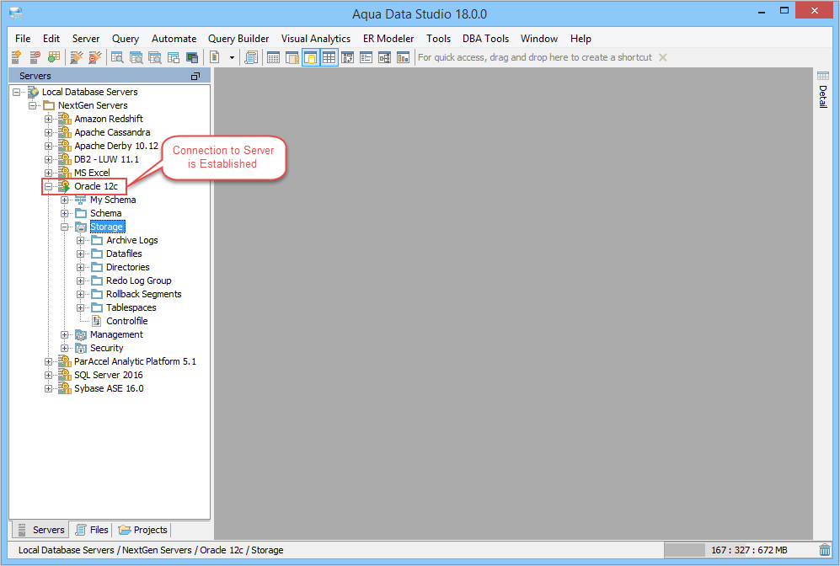840x566 pixels.
Task: Expand the Management folder
Action: pyautogui.click(x=64, y=334)
